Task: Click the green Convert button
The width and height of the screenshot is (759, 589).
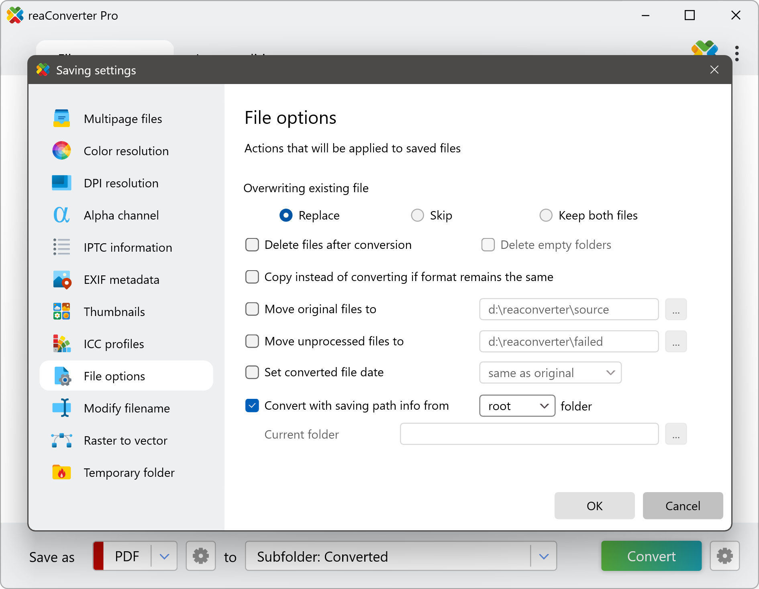Action: [651, 556]
